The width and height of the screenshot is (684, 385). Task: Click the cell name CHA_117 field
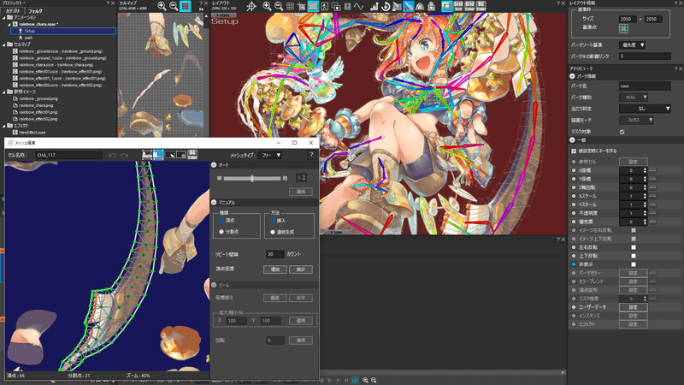tap(68, 155)
